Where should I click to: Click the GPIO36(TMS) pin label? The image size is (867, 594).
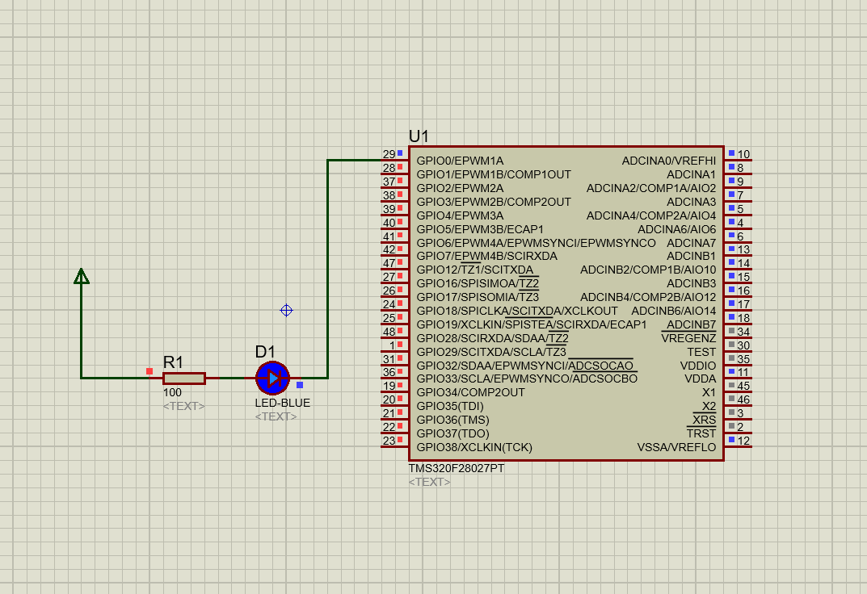452,420
